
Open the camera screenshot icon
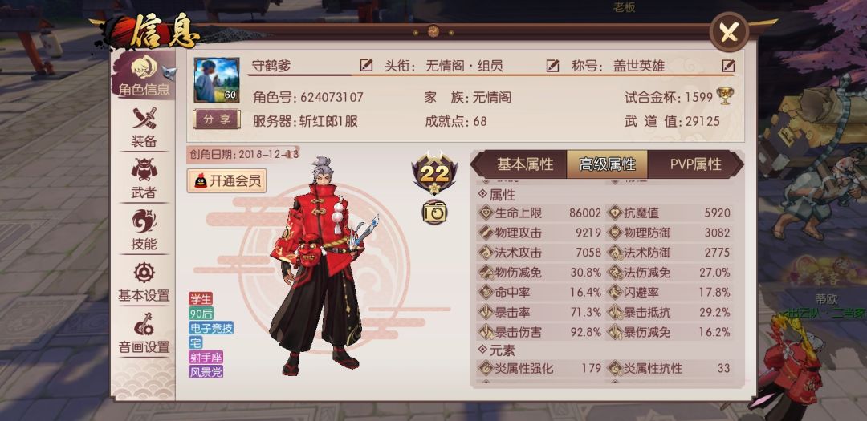coord(434,213)
